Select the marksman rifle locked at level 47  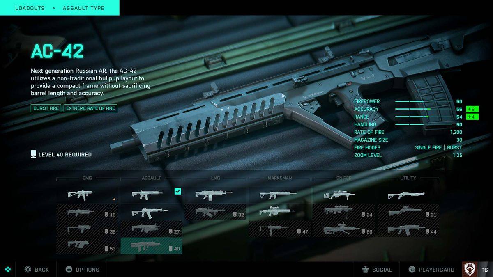coord(279,229)
